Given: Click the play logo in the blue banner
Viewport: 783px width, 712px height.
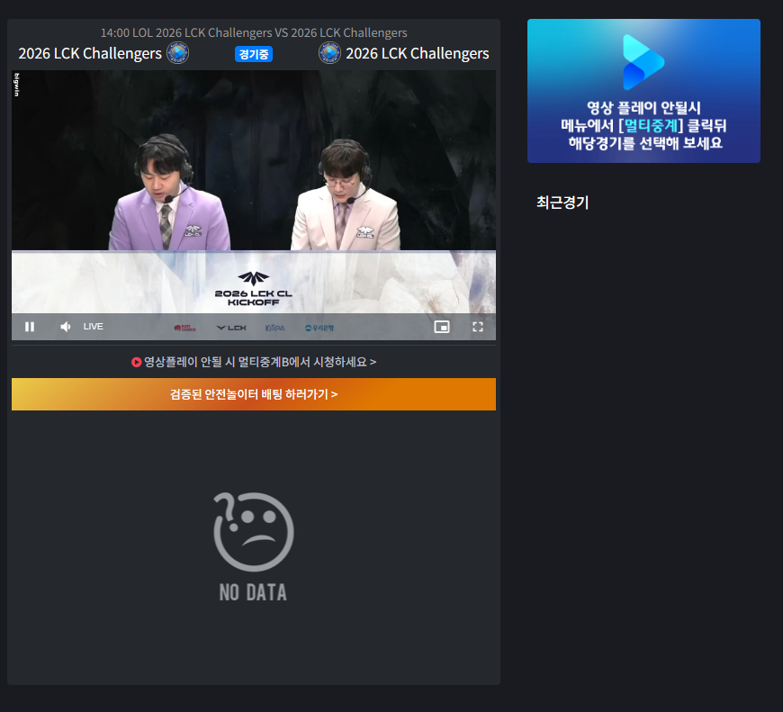Looking at the screenshot, I should (643, 61).
